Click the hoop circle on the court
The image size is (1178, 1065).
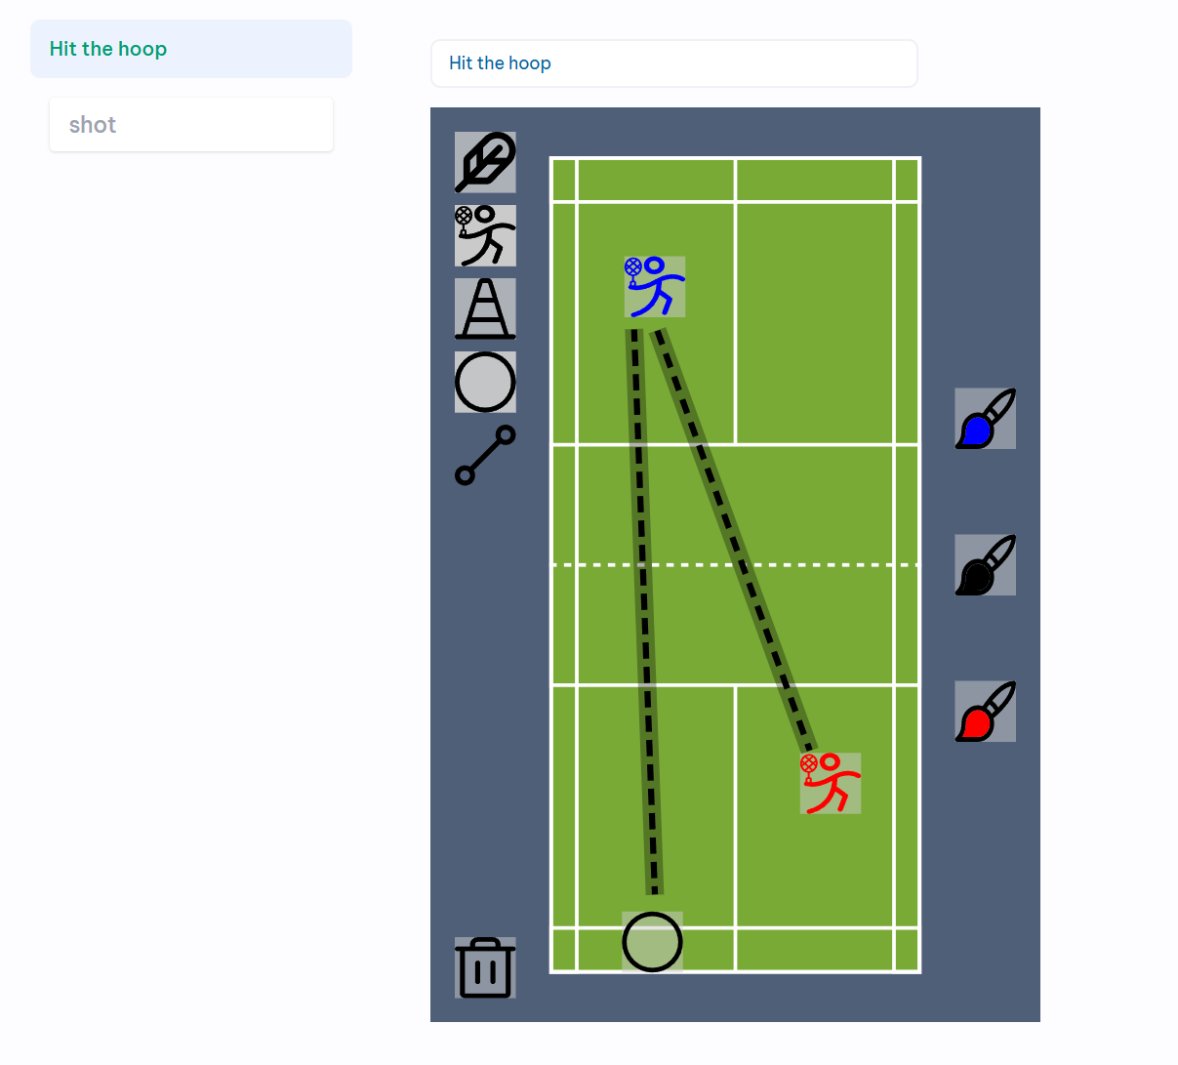pyautogui.click(x=652, y=942)
